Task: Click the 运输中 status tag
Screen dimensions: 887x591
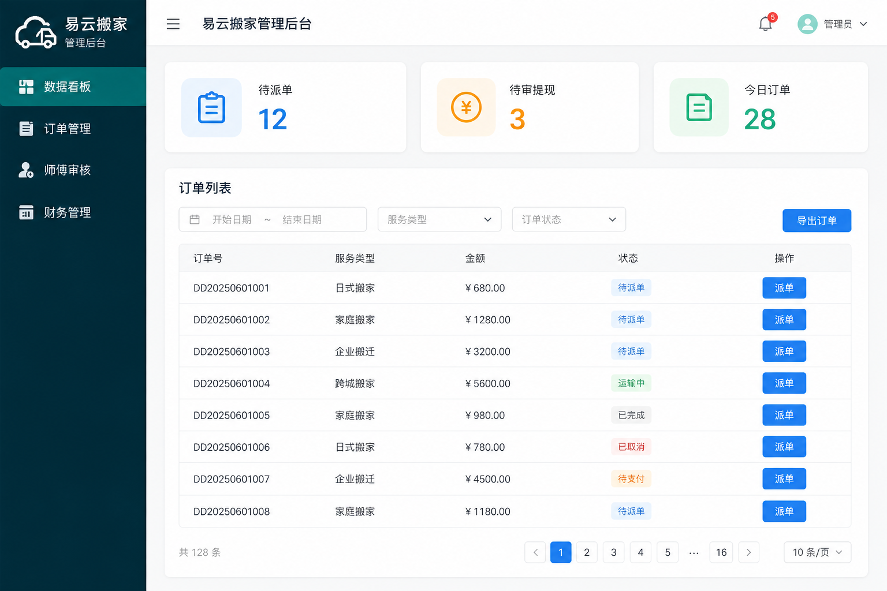Action: tap(631, 383)
